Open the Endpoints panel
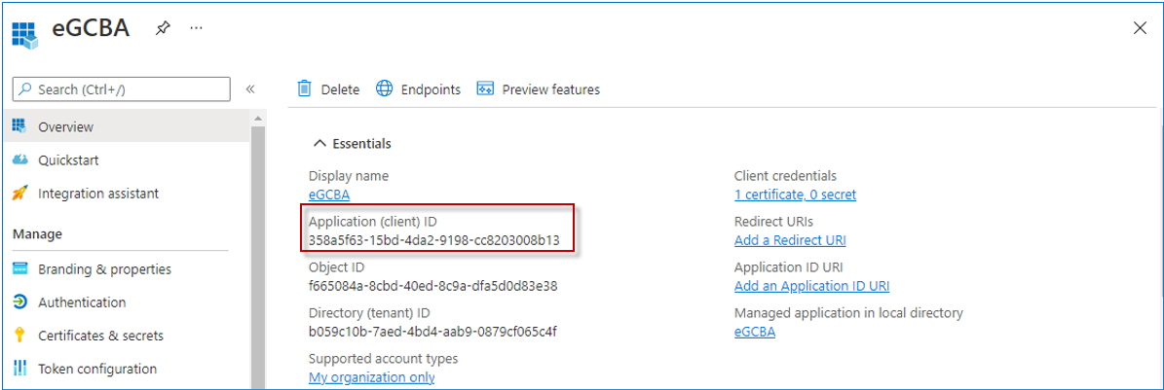Image resolution: width=1164 pixels, height=390 pixels. tap(418, 89)
